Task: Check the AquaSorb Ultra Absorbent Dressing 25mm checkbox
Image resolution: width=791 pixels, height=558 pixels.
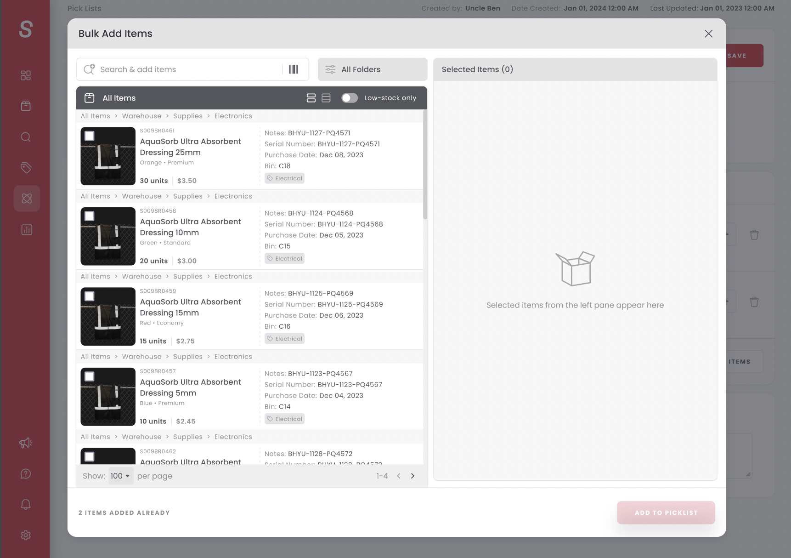Action: 89,135
